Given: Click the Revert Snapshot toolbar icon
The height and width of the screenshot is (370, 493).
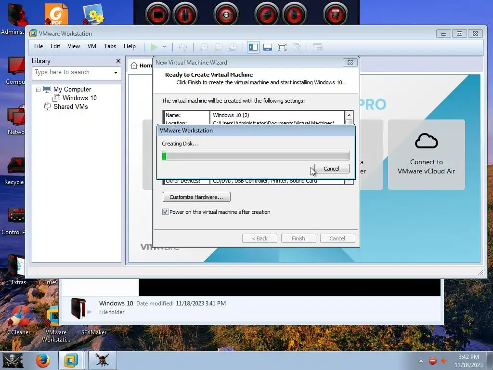Looking at the screenshot, I should point(218,47).
